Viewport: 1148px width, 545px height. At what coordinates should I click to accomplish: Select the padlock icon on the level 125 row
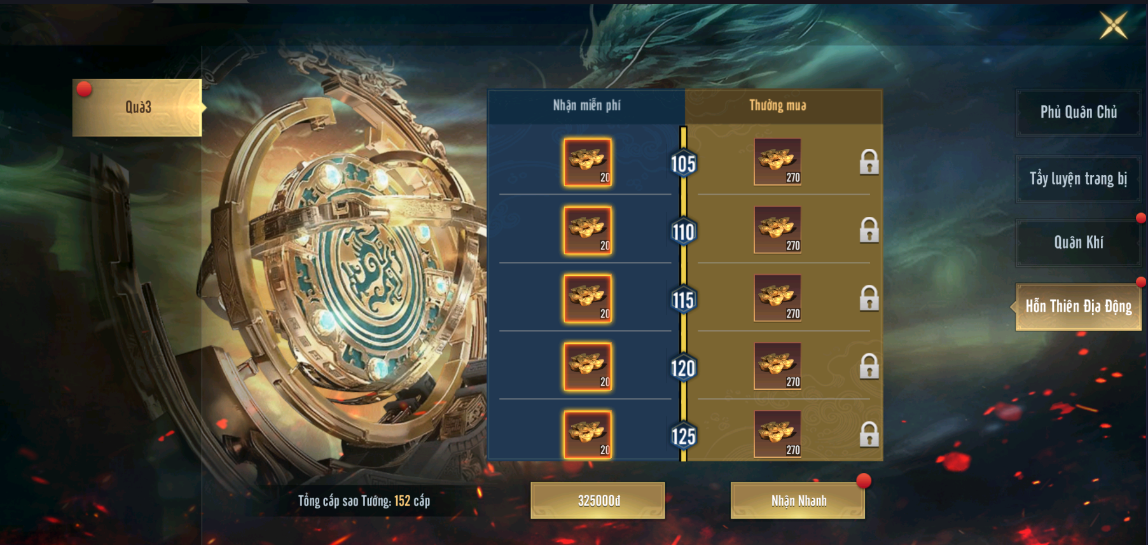(x=869, y=434)
